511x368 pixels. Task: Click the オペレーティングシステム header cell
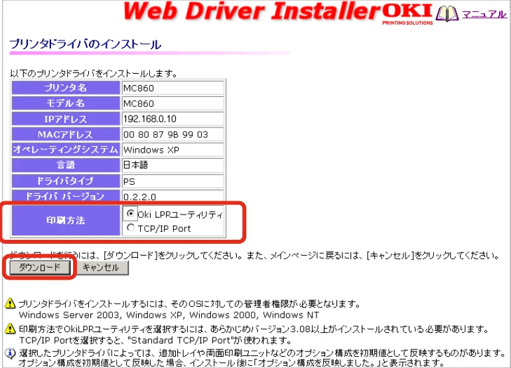pos(66,149)
